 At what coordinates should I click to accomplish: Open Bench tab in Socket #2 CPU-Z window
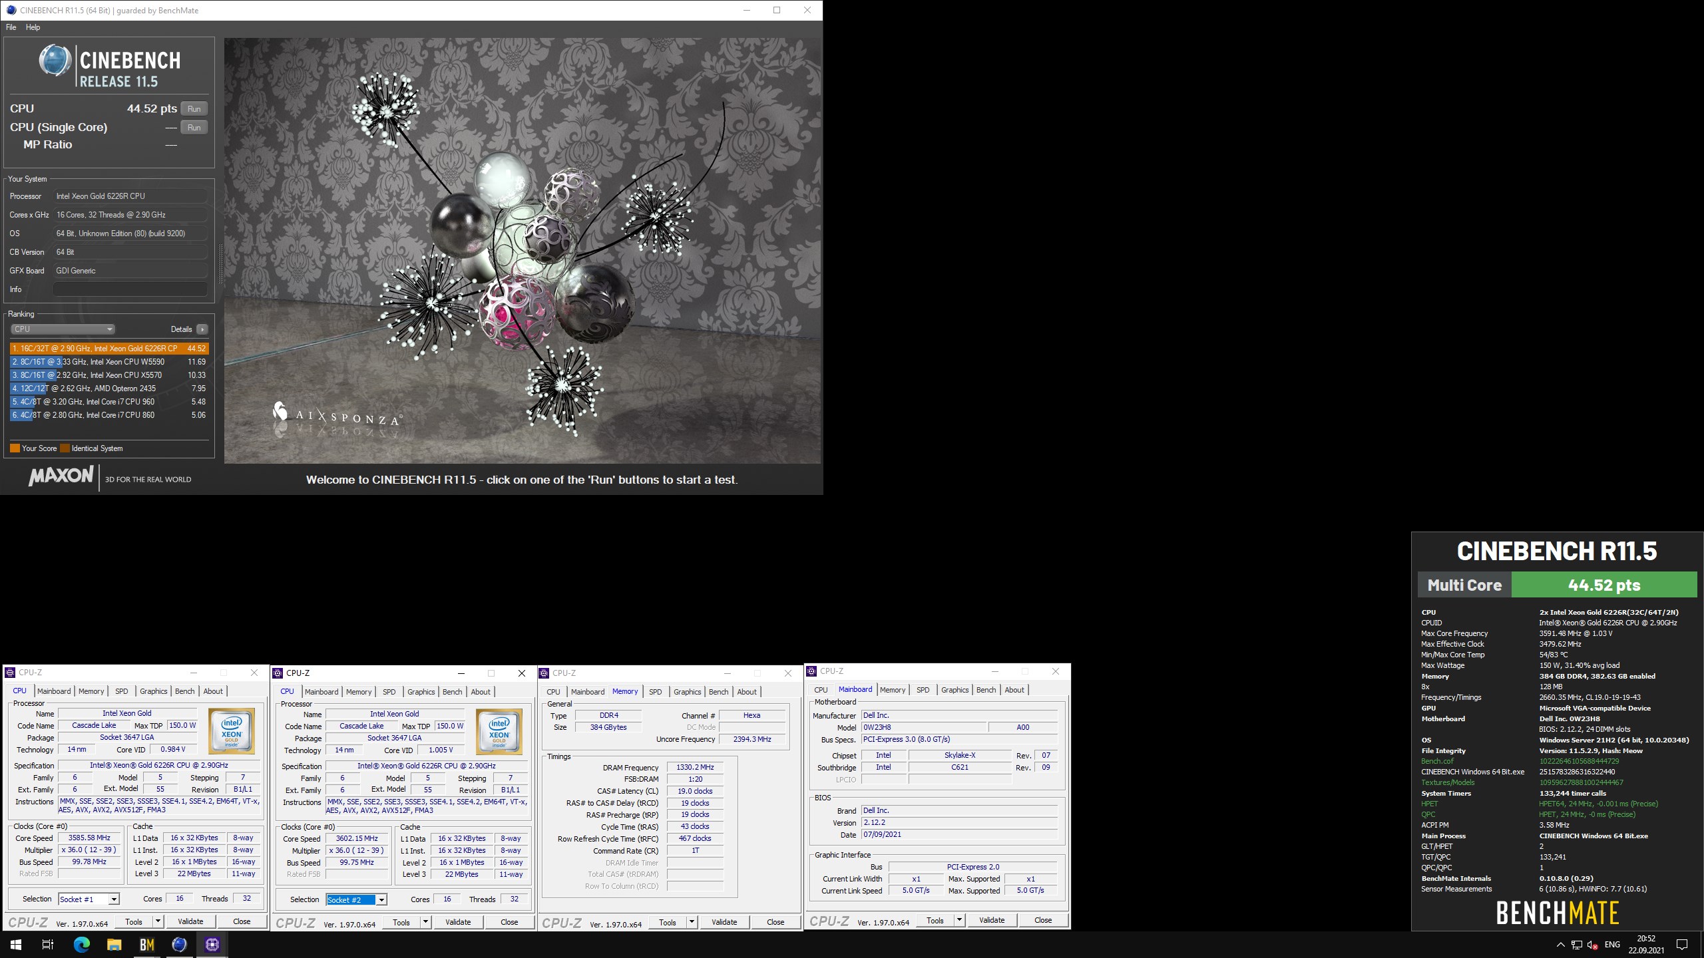pos(453,692)
